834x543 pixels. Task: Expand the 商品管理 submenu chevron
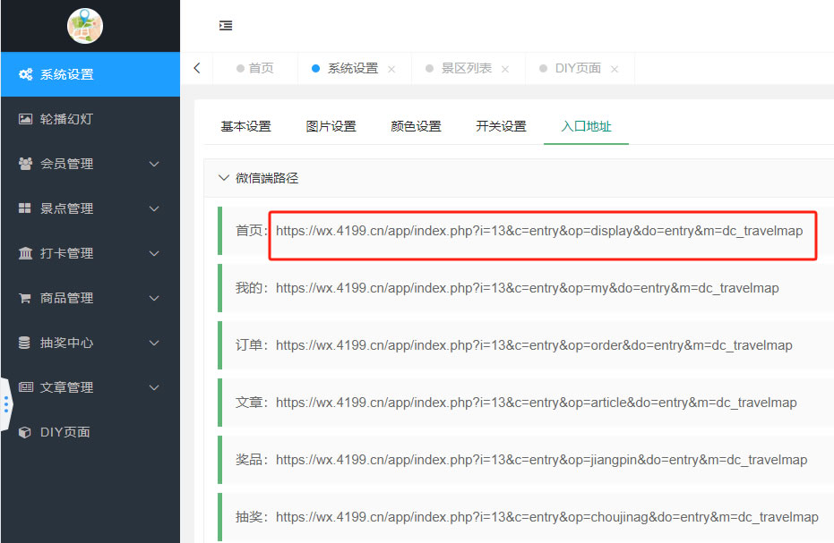tap(154, 298)
